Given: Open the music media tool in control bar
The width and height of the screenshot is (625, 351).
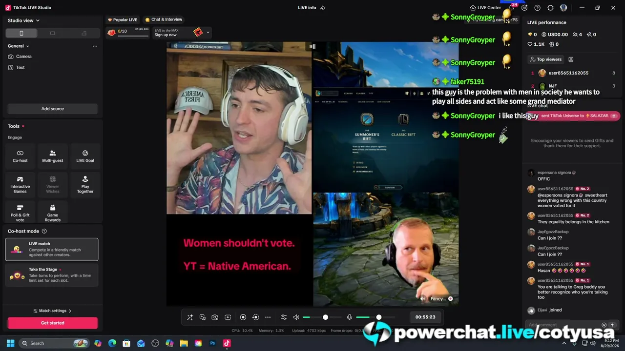Looking at the screenshot, I should click(x=203, y=317).
